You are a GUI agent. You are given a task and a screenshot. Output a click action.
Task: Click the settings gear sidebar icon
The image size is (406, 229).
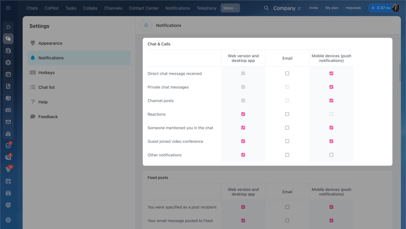point(8,220)
